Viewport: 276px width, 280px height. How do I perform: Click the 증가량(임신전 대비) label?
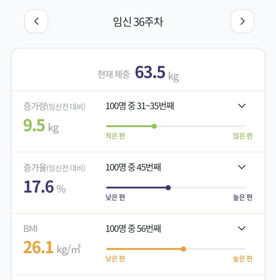point(54,106)
